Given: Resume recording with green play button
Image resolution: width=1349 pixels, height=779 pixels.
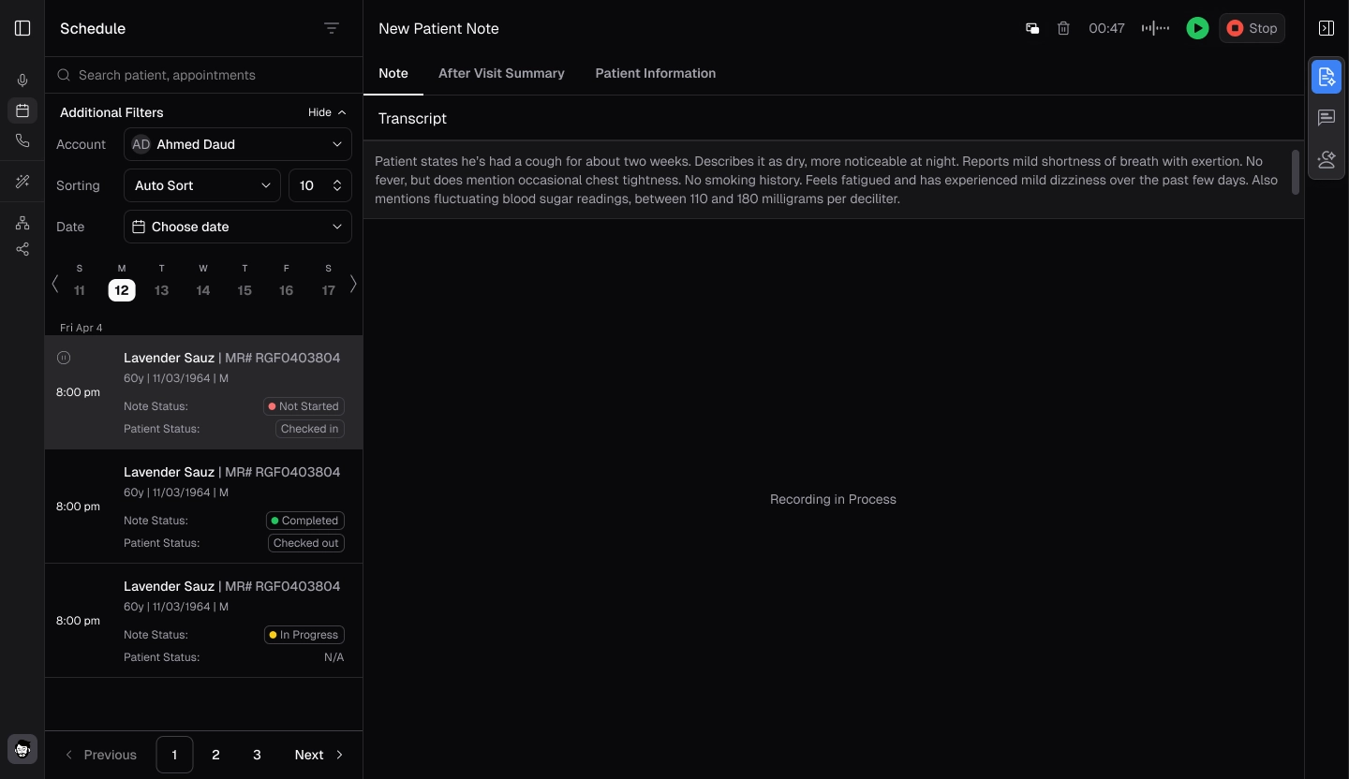Looking at the screenshot, I should click(1197, 28).
